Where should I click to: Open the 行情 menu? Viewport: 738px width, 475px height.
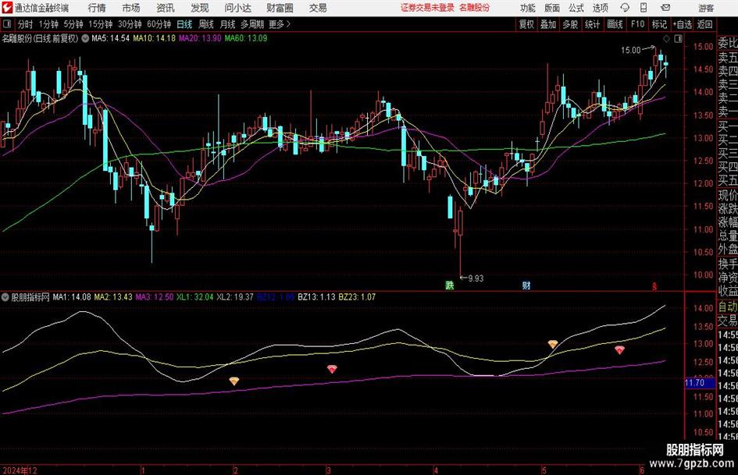click(97, 8)
